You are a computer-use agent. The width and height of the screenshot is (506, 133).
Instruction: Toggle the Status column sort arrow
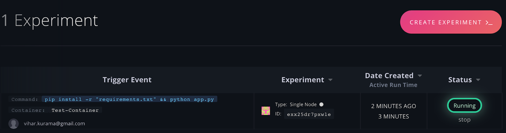tap(478, 80)
